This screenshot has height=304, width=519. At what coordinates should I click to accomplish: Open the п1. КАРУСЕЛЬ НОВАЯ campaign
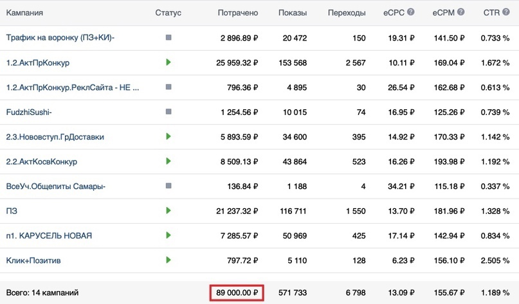click(49, 236)
